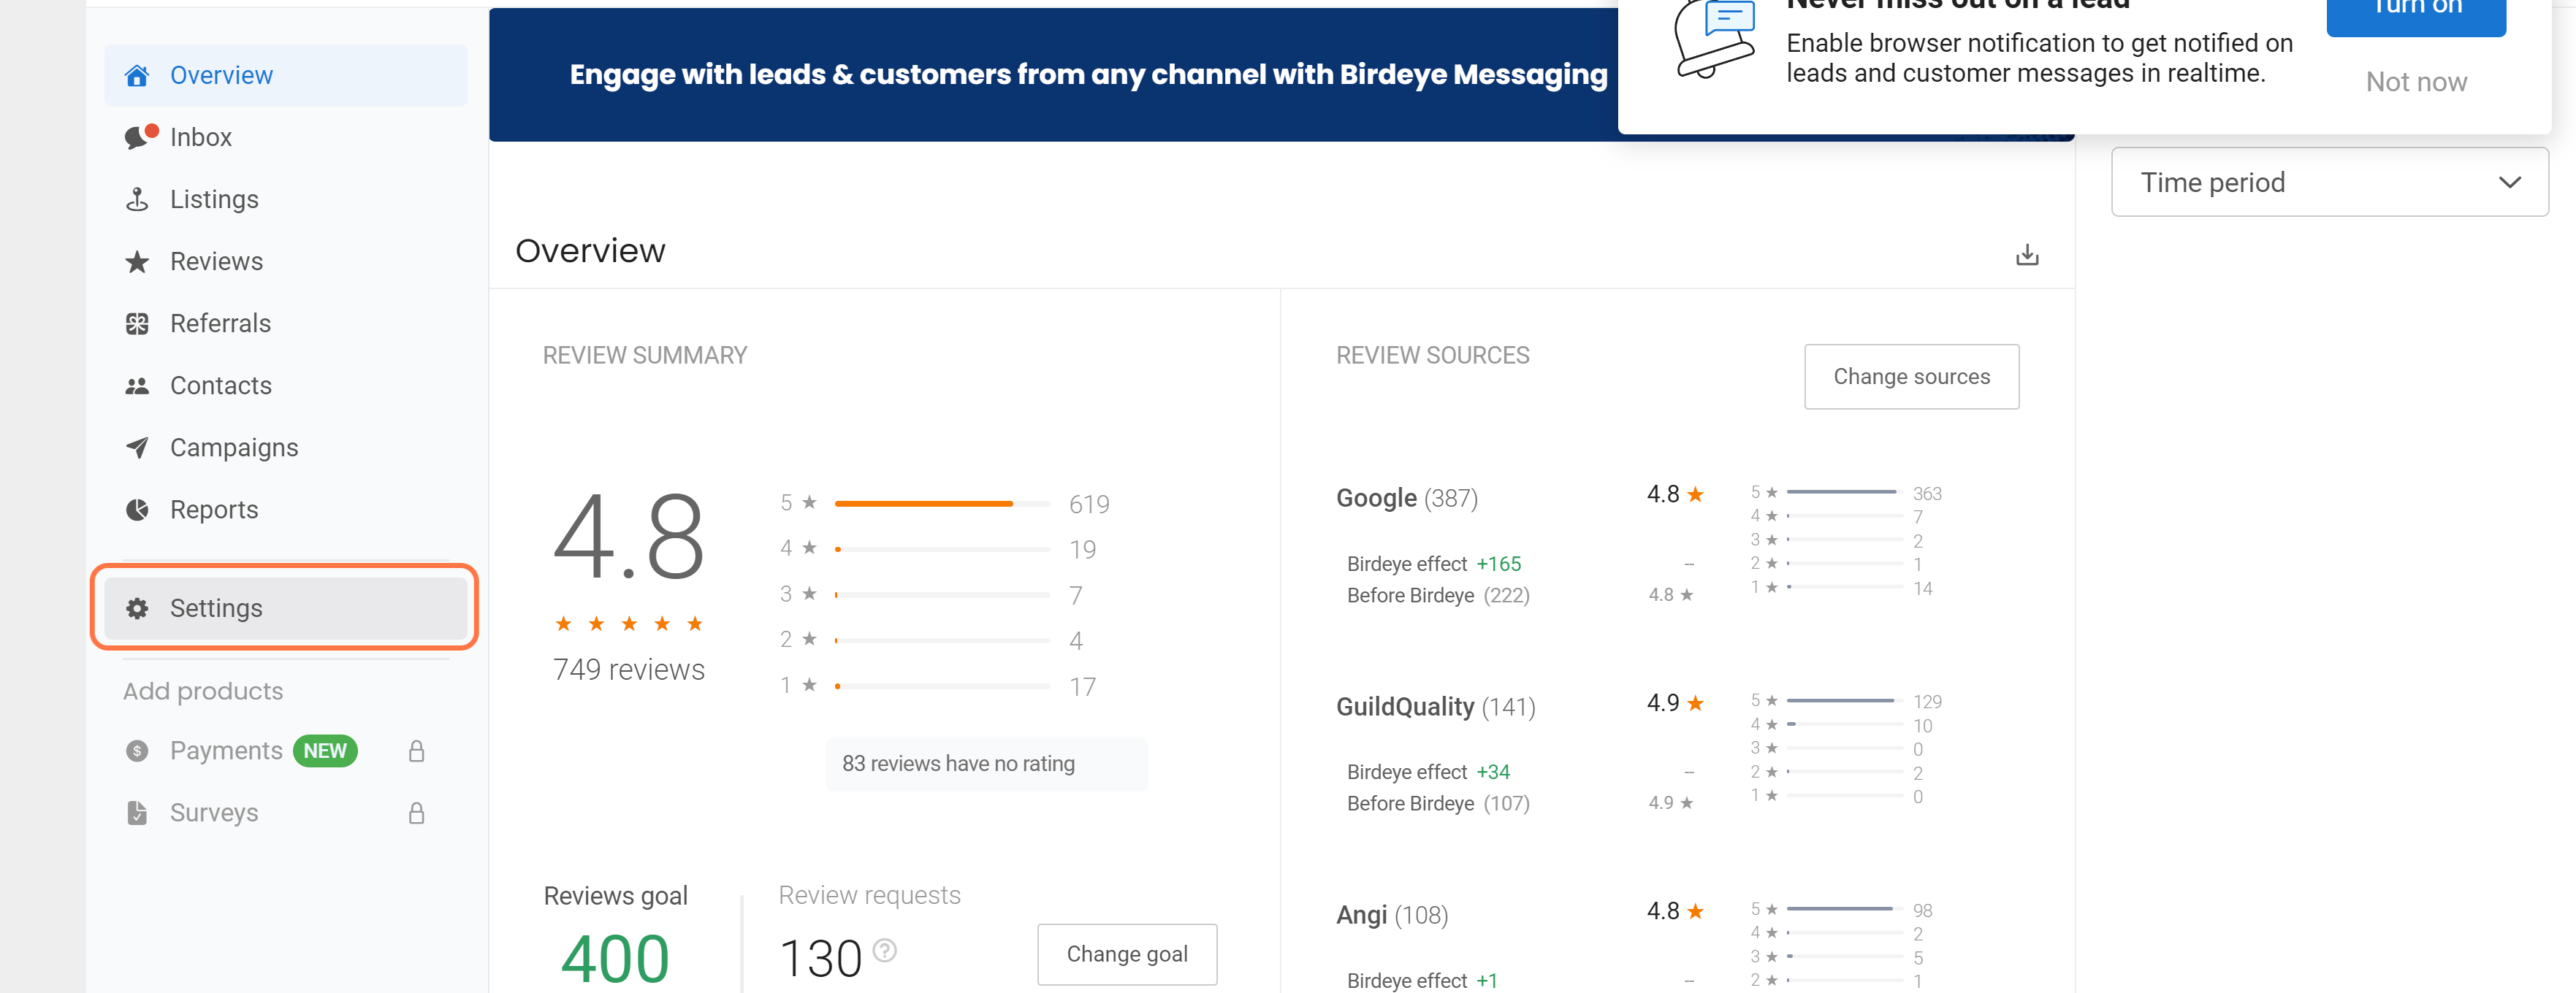Click the Listings map pin icon
The image size is (2576, 993).
(x=137, y=200)
